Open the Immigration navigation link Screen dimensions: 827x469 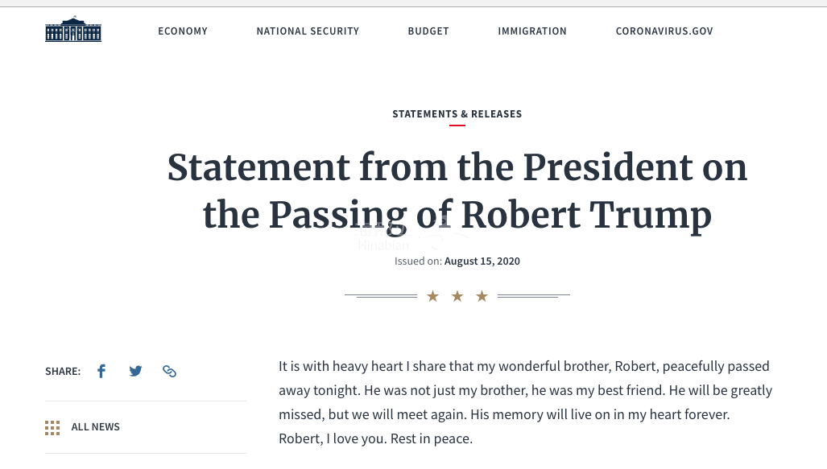tap(532, 31)
